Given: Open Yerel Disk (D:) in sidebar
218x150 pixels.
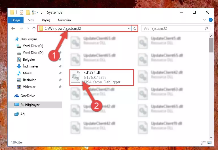Looking at the screenshot, I should click(x=30, y=53).
